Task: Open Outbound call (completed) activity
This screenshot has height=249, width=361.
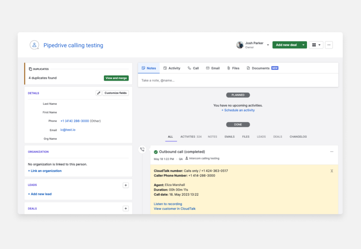Action: [x=182, y=152]
